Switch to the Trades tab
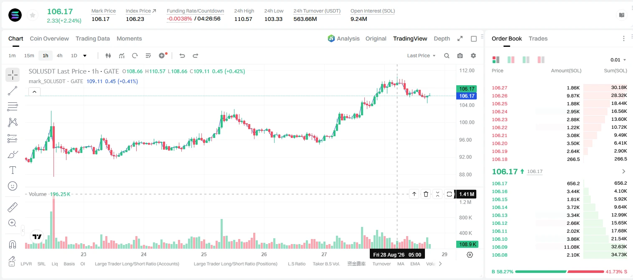Image resolution: width=633 pixels, height=280 pixels. coord(538,38)
